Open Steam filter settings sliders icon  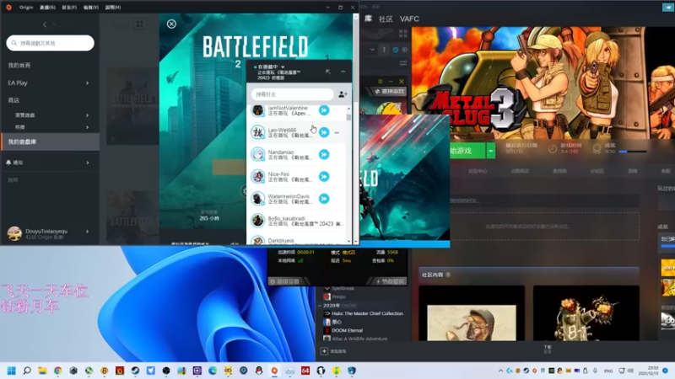403,63
